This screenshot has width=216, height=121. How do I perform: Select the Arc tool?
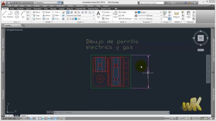pyautogui.click(x=23, y=14)
